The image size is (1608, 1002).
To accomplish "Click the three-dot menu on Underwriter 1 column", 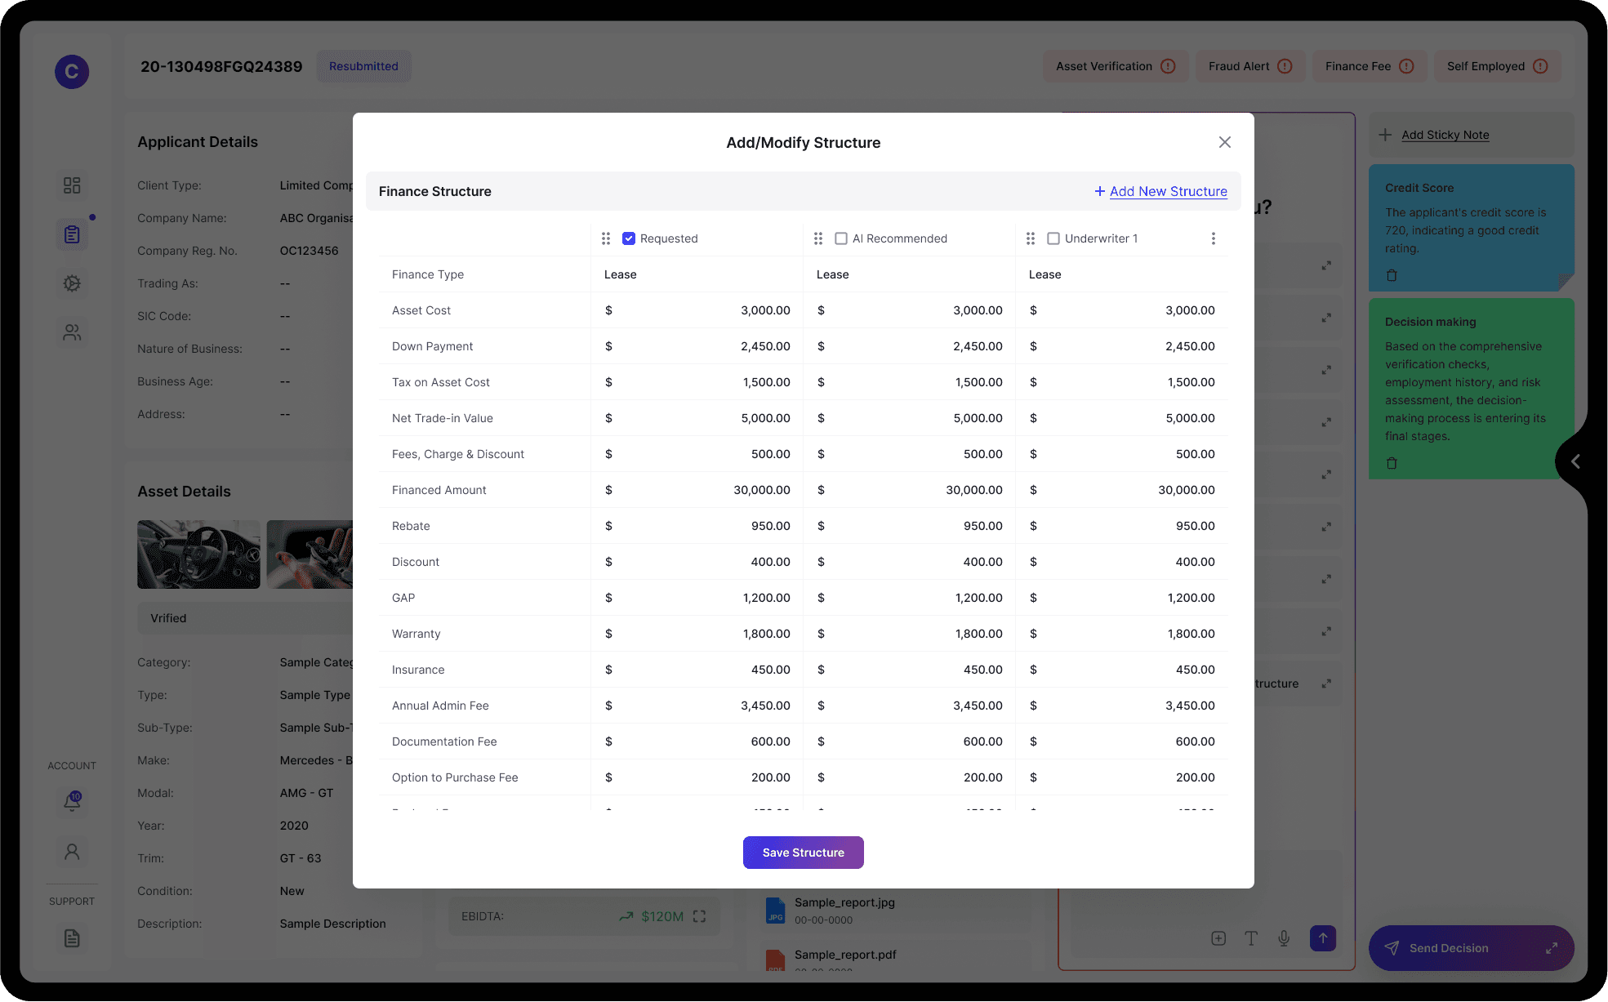I will click(x=1213, y=238).
